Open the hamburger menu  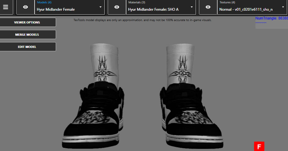[x=6, y=7]
